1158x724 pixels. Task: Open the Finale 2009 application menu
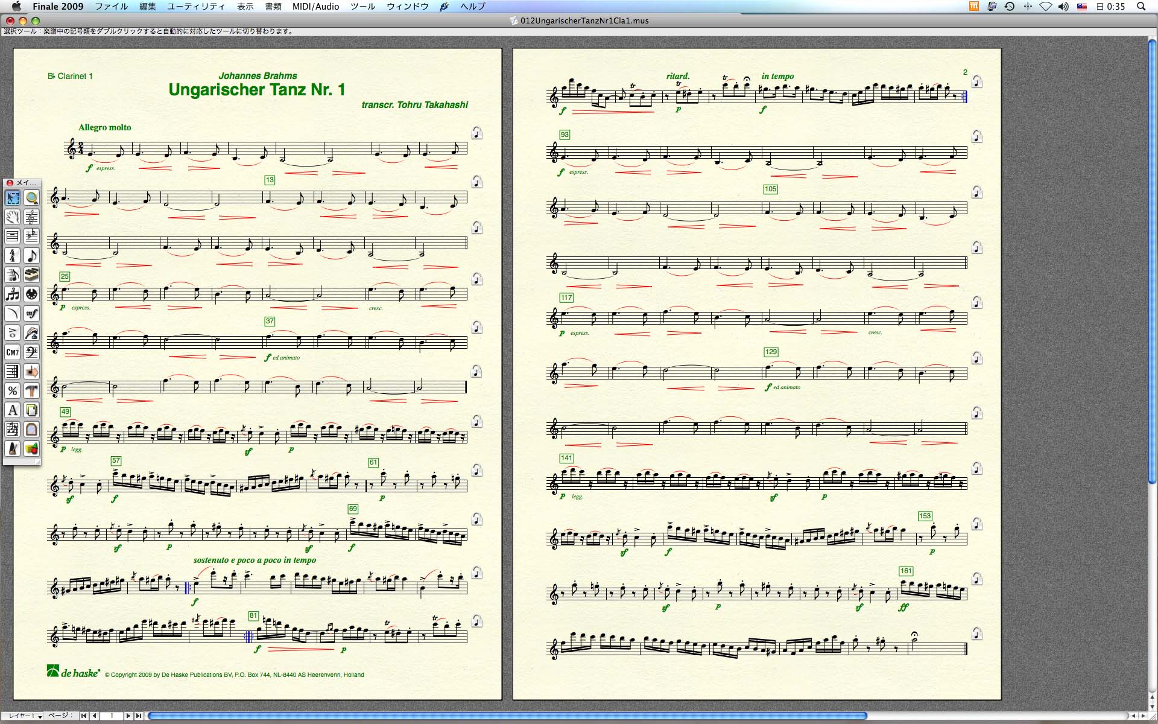[58, 6]
